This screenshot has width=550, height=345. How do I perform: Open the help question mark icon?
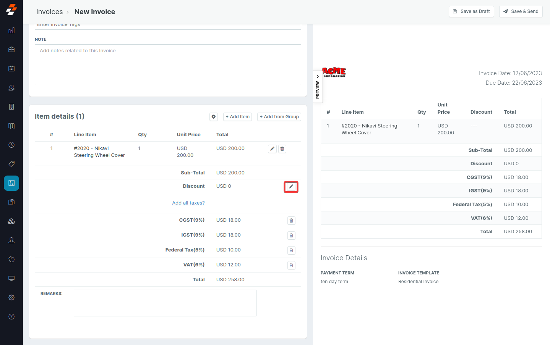click(x=11, y=316)
